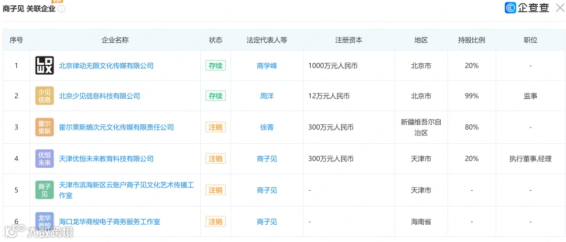Click the 执行董事,经理 position cell
The width and height of the screenshot is (566, 242).
click(x=530, y=158)
